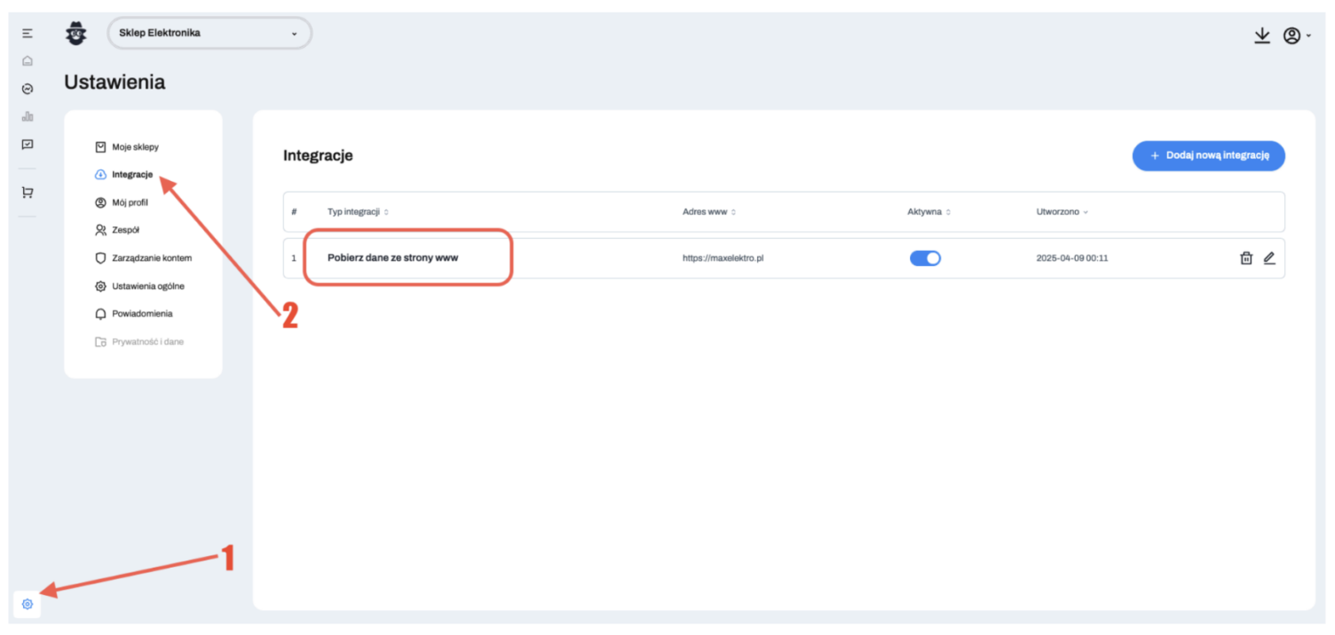1335x635 pixels.
Task: Go to Mój profil settings section
Action: (x=130, y=202)
